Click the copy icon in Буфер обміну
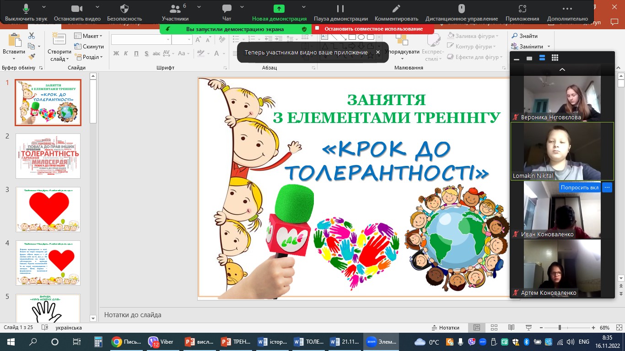625x351 pixels. tap(31, 46)
